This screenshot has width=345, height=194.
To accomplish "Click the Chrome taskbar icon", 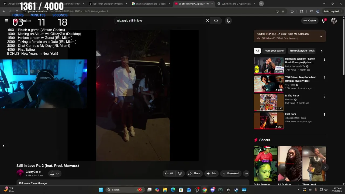I will click(205, 190).
